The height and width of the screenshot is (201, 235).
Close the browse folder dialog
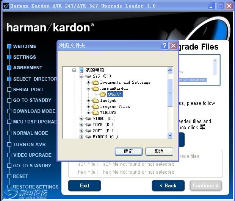[x=173, y=45]
